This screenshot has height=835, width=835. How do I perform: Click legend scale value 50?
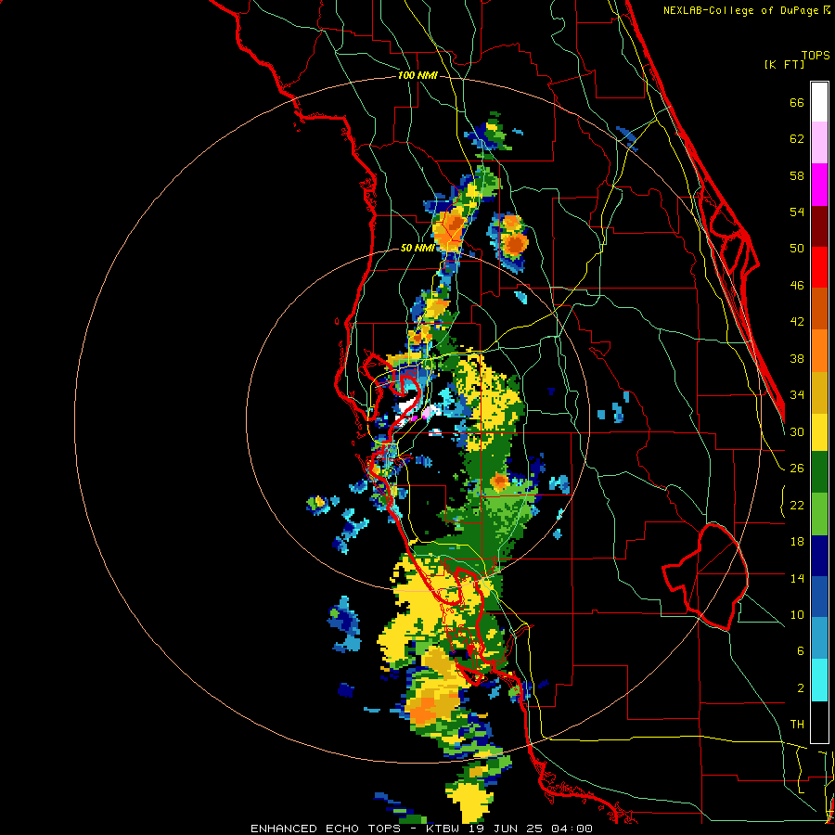pyautogui.click(x=797, y=248)
